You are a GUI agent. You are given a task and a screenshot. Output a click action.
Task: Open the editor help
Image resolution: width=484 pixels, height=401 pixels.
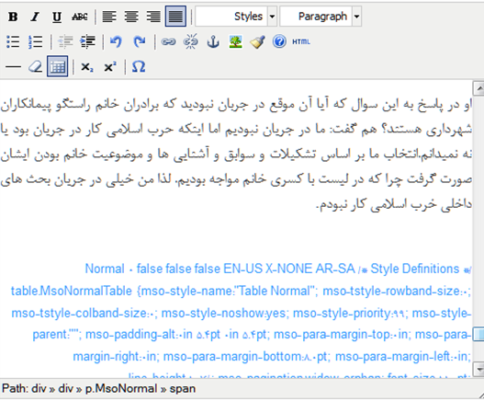point(279,41)
